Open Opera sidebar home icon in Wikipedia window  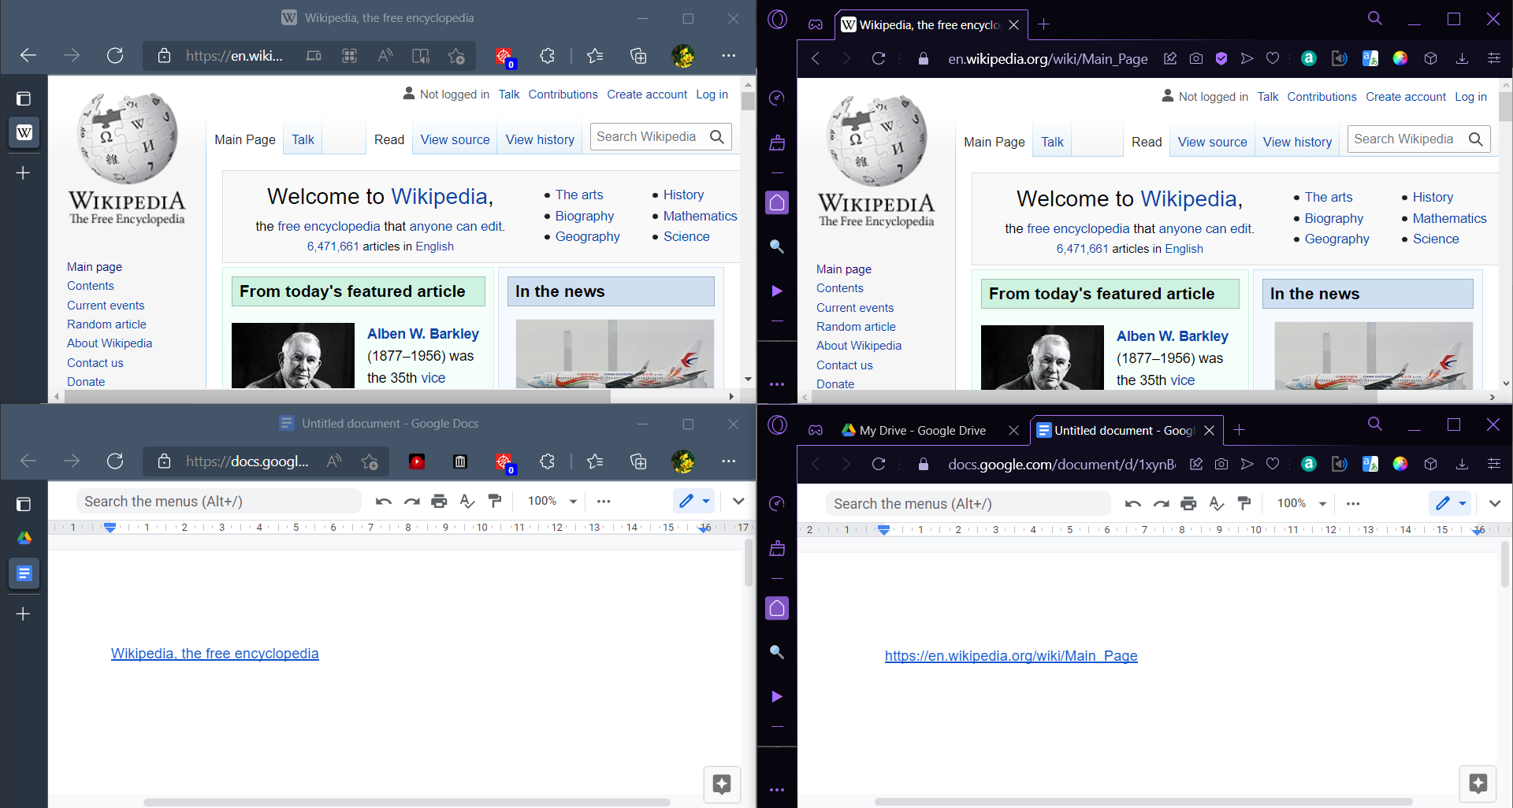(777, 202)
